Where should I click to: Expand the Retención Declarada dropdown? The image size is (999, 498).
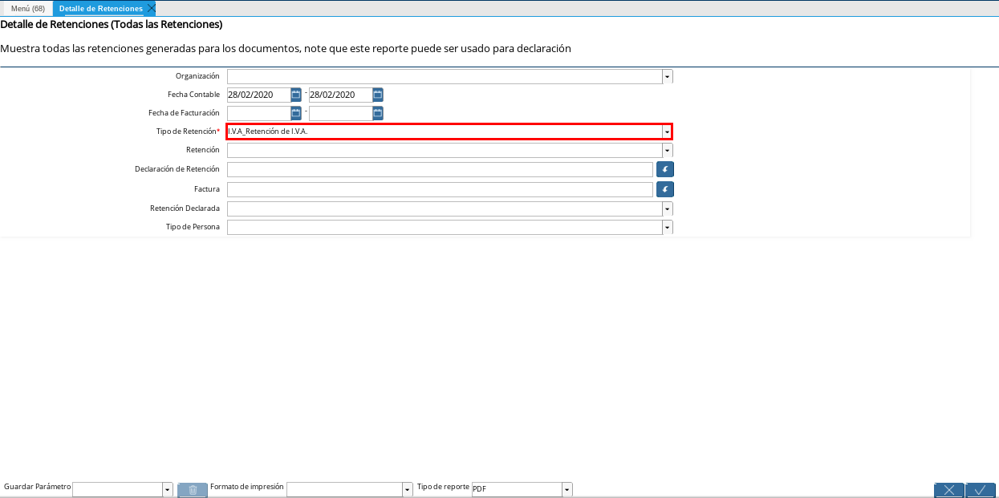point(668,209)
